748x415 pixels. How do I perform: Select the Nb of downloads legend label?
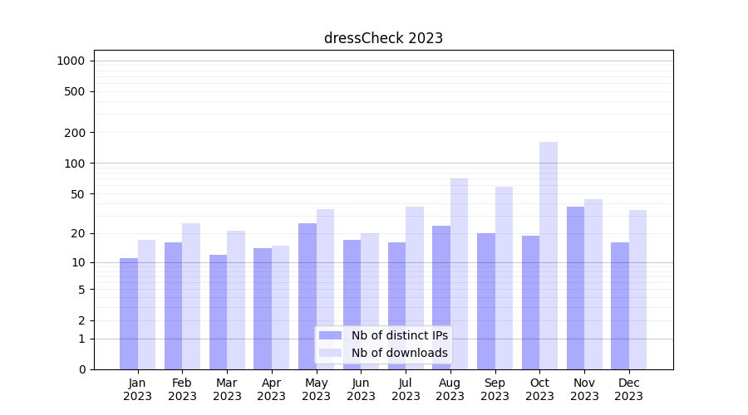(x=399, y=353)
